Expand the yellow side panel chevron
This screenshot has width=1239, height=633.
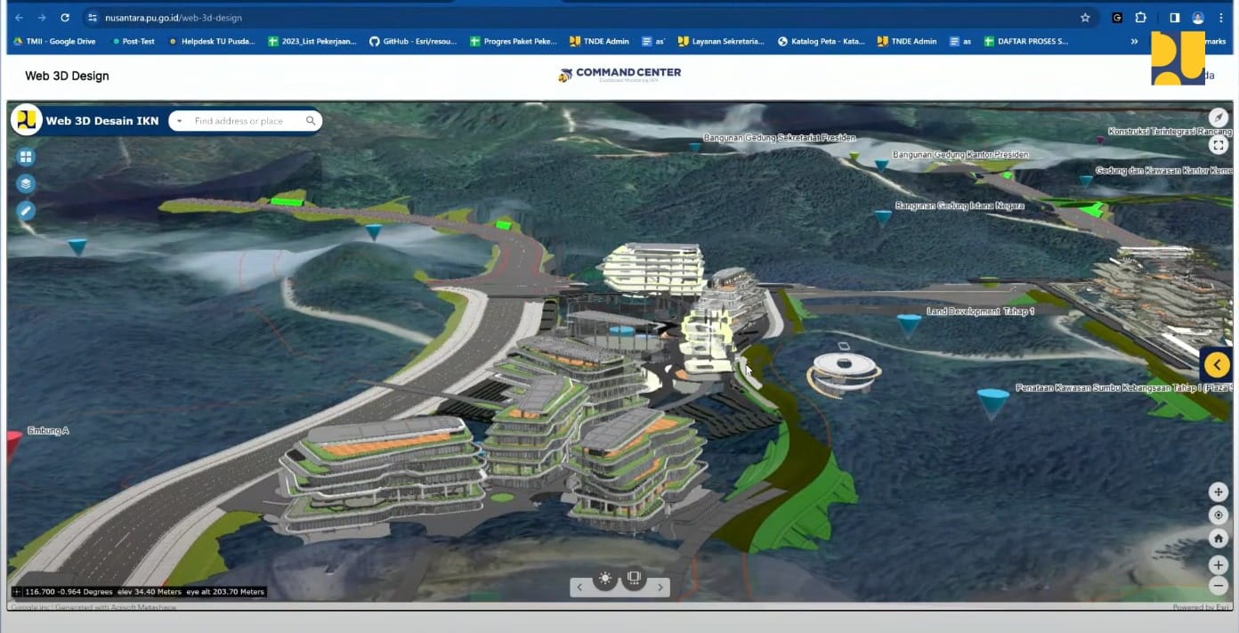(1217, 364)
